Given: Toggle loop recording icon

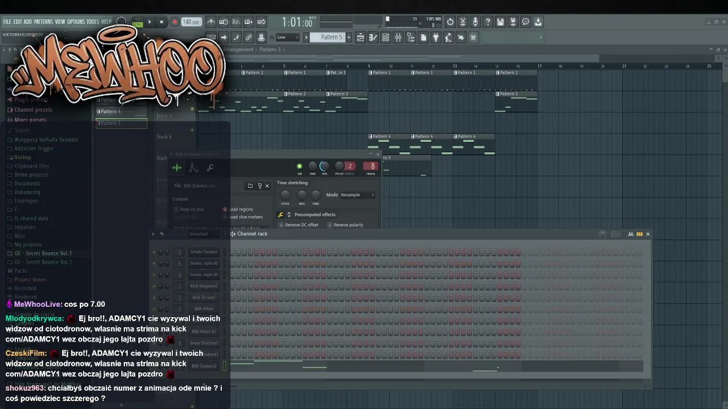Looking at the screenshot, I should (x=261, y=22).
